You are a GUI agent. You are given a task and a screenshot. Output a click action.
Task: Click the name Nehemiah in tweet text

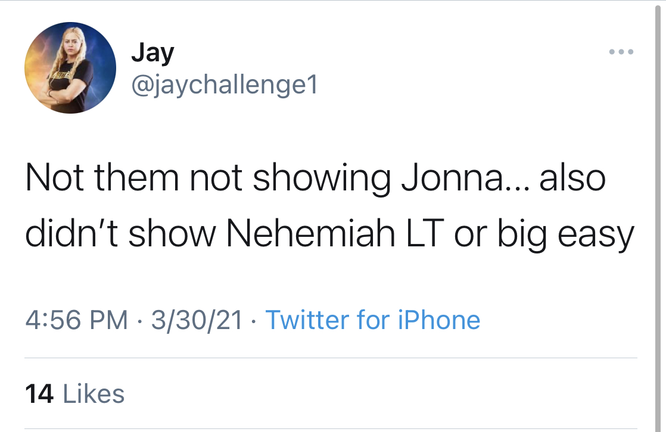click(x=311, y=234)
